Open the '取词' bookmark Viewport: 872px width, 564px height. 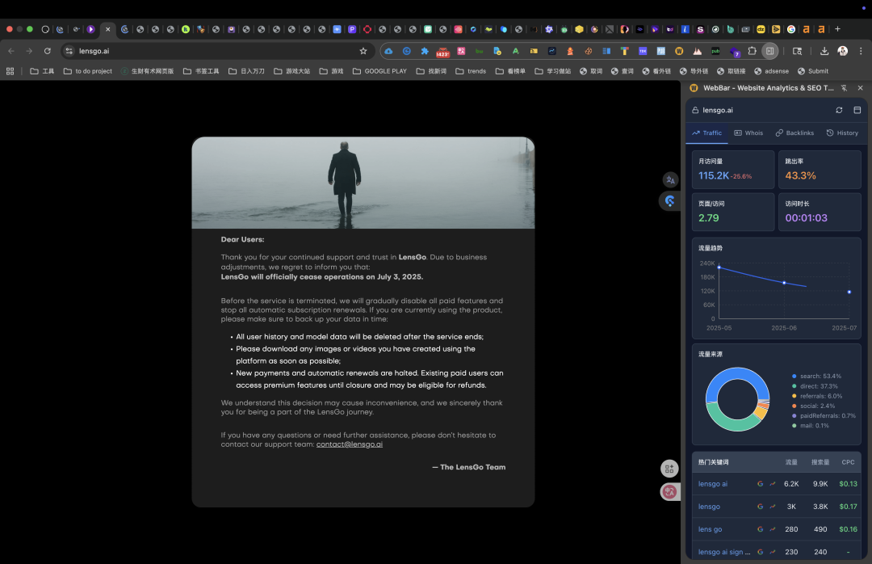pyautogui.click(x=591, y=71)
